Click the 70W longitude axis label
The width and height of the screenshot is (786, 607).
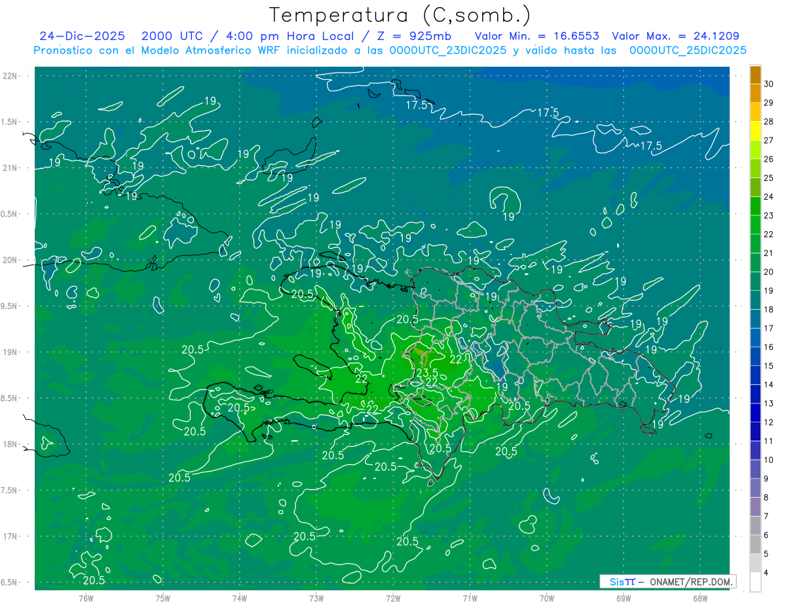coord(547,598)
